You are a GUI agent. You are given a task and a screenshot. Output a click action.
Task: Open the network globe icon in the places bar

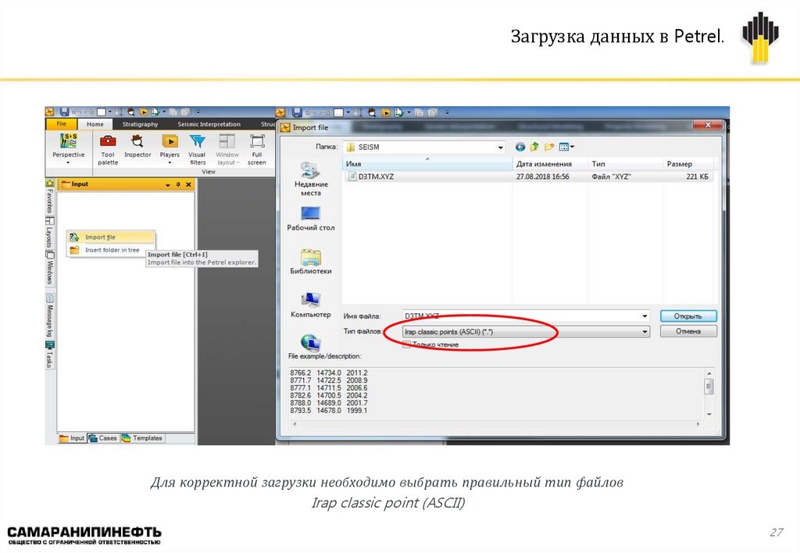point(311,343)
